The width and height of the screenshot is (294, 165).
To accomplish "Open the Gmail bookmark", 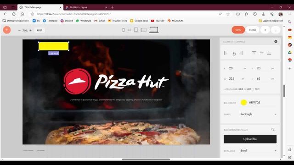I will (x=100, y=21).
